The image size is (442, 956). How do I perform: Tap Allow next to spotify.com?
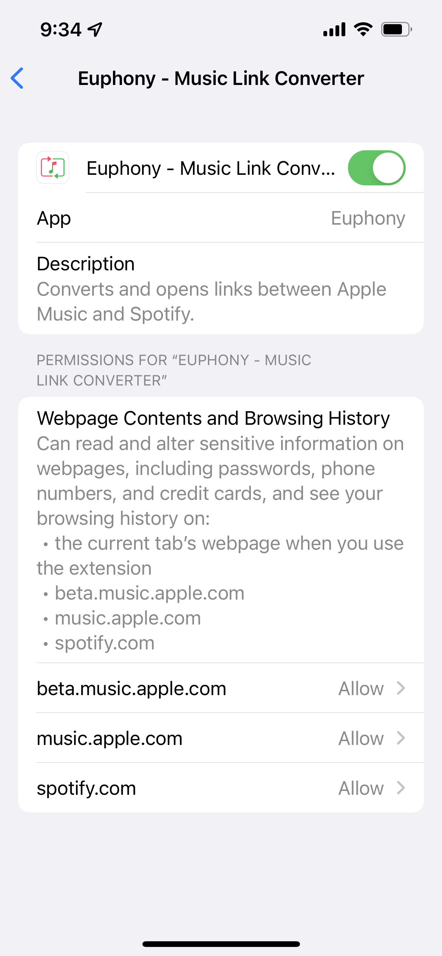point(361,788)
